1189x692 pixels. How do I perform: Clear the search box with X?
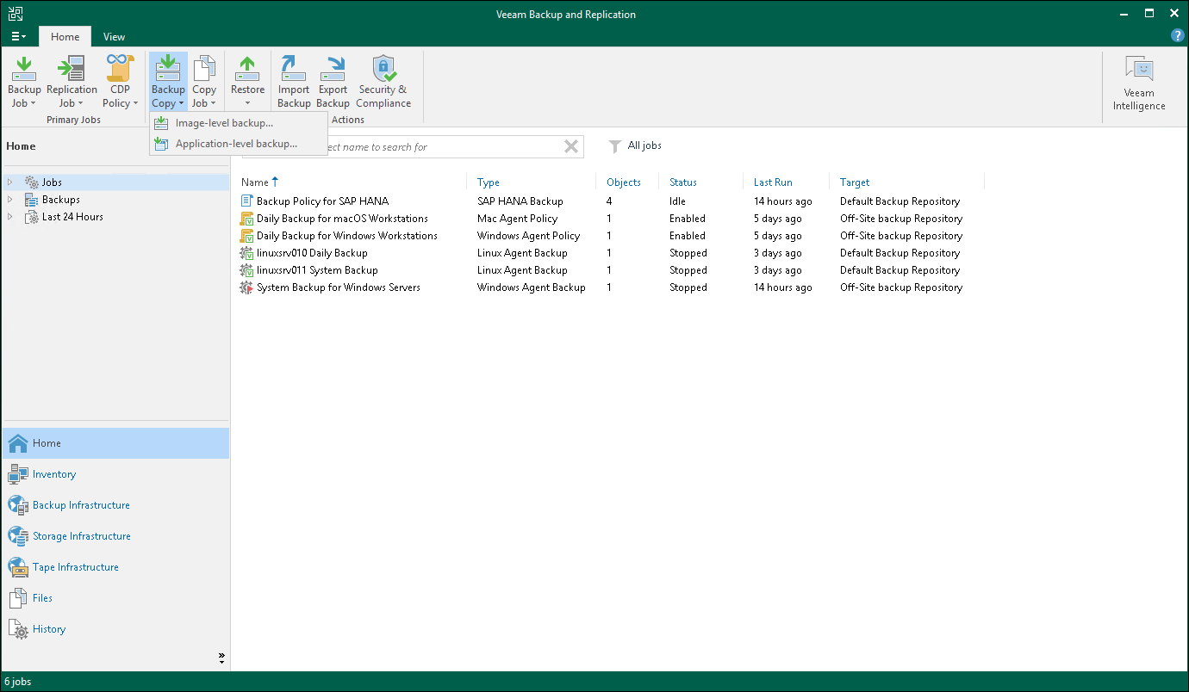tap(570, 146)
